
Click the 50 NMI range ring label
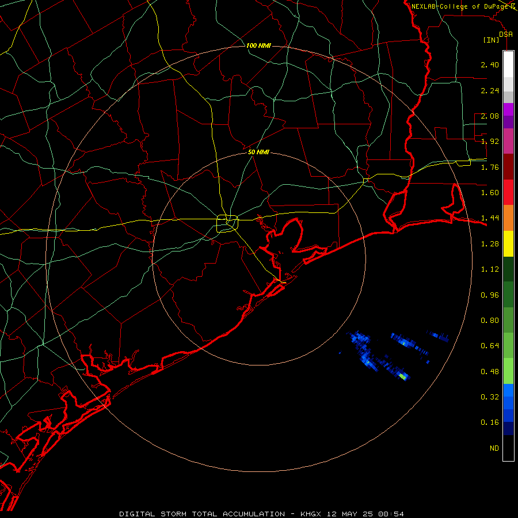coord(258,152)
